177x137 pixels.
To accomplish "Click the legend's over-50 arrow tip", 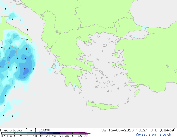I will tap(88, 133).
